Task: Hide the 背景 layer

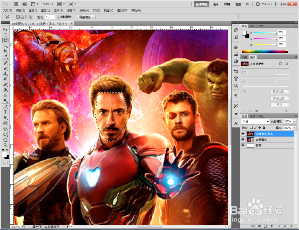Action: tap(243, 145)
